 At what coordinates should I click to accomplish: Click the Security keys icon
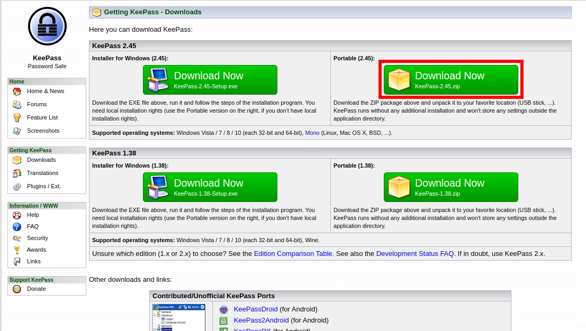pos(17,238)
